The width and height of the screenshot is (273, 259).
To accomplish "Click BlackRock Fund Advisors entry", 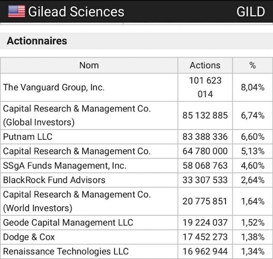I will [136, 180].
